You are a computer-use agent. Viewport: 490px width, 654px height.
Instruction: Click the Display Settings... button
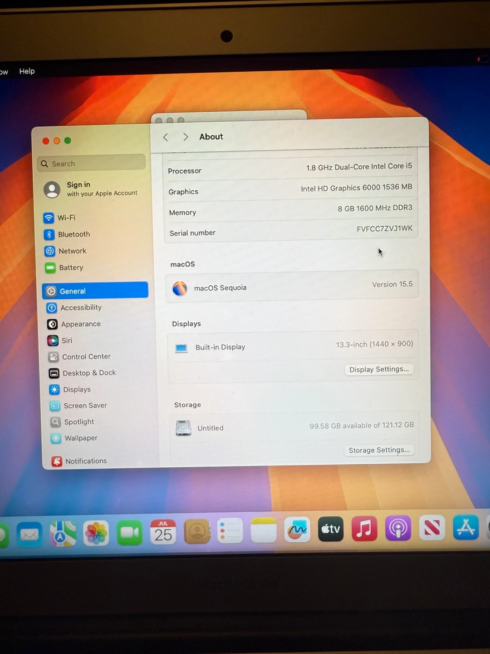click(x=379, y=369)
